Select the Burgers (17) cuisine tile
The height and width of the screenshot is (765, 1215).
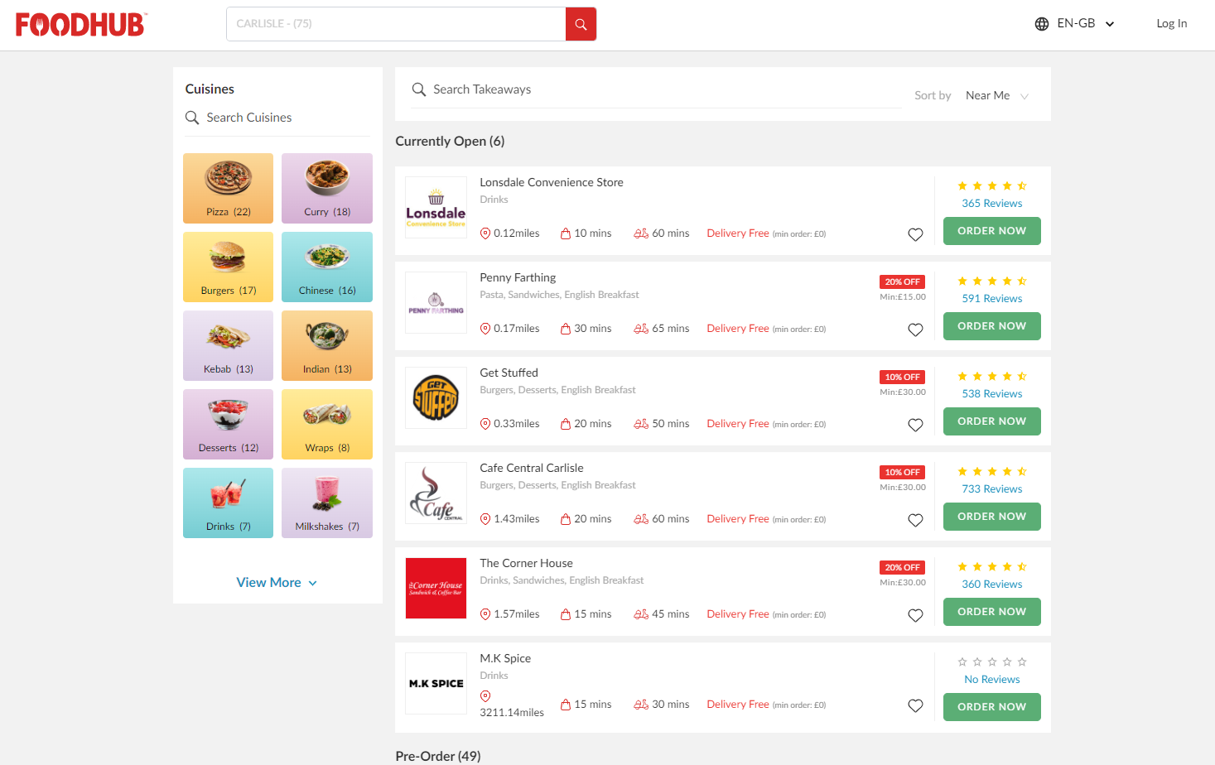[228, 267]
